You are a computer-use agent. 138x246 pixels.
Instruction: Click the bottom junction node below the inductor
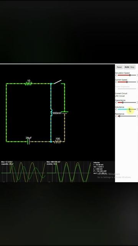pos(51,142)
